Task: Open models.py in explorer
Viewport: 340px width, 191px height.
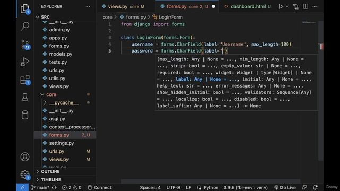Action: [x=65, y=54]
